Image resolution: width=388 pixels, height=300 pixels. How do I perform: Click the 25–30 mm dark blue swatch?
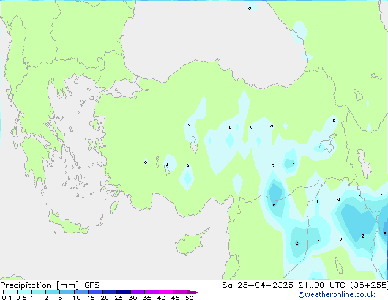(x=124, y=292)
